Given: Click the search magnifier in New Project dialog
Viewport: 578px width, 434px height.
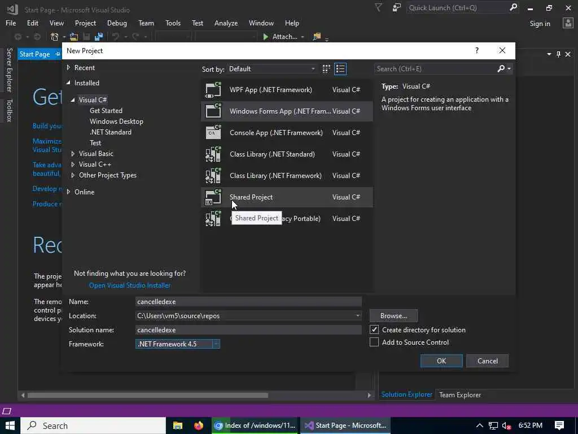Looking at the screenshot, I should 501,68.
